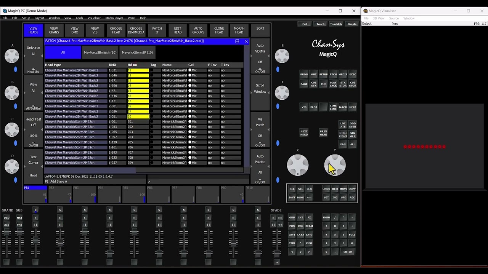Click the COPY key
Screen dimensions: 488x274
352,189
